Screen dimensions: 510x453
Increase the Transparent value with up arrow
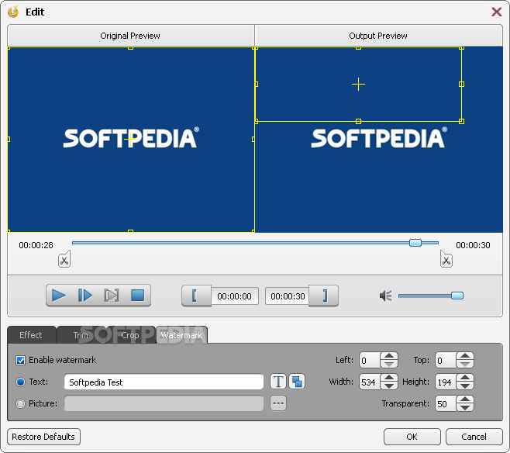pyautogui.click(x=465, y=399)
